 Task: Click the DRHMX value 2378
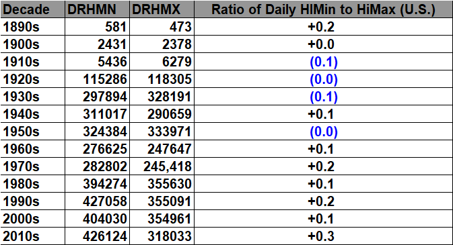(177, 44)
